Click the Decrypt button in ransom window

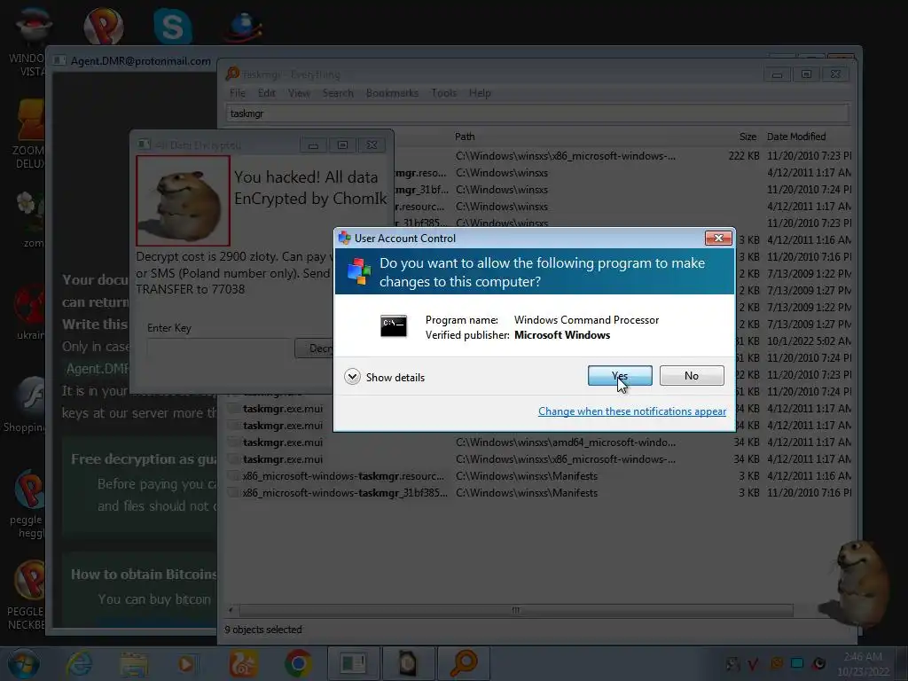pyautogui.click(x=315, y=348)
